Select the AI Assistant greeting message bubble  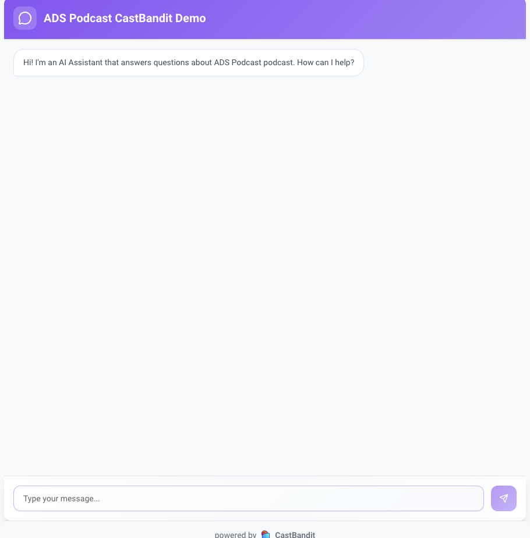click(x=189, y=62)
